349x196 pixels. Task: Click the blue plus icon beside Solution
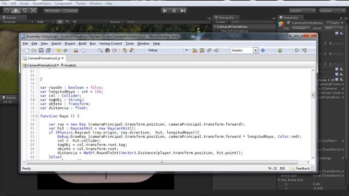[x=263, y=51]
